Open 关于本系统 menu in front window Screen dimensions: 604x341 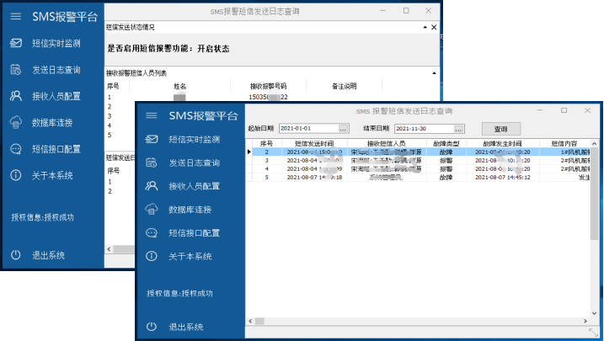190,257
